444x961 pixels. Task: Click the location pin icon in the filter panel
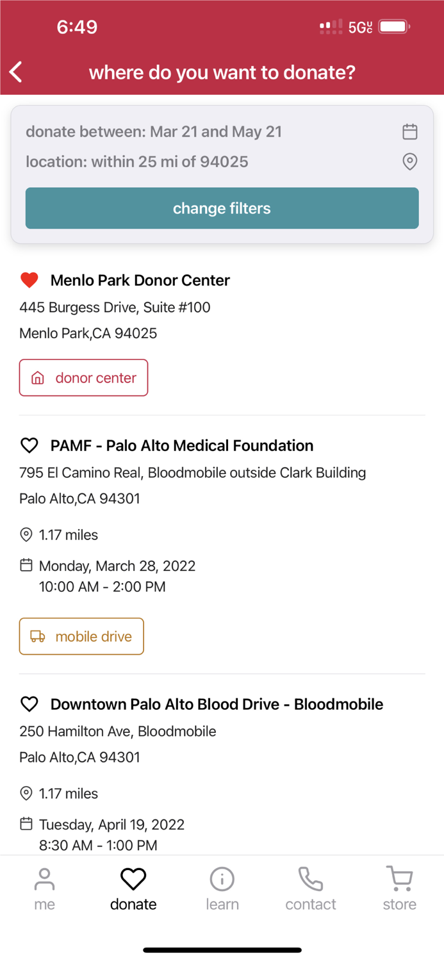409,162
